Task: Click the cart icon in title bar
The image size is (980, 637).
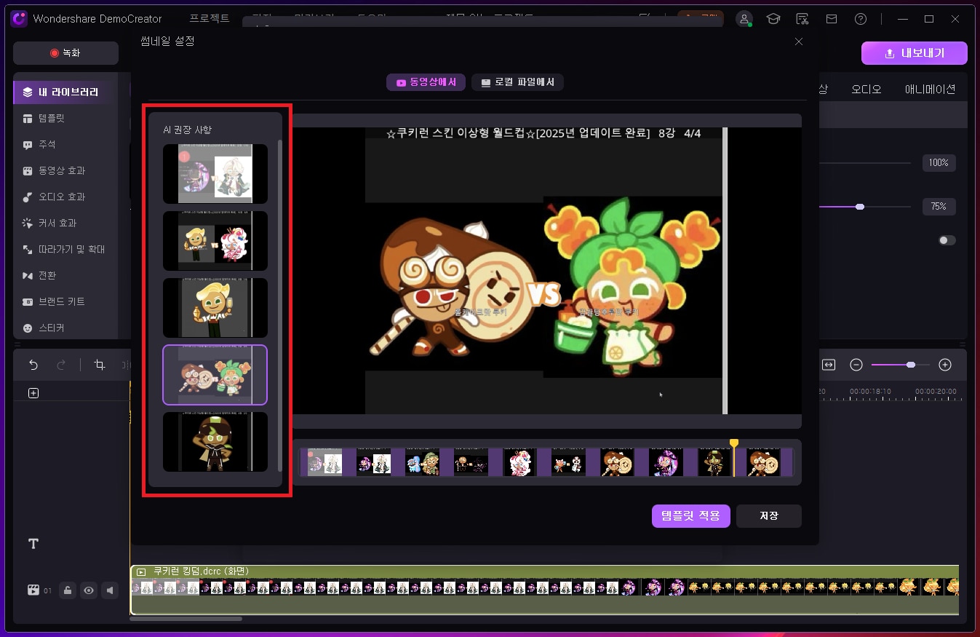Action: (802, 19)
